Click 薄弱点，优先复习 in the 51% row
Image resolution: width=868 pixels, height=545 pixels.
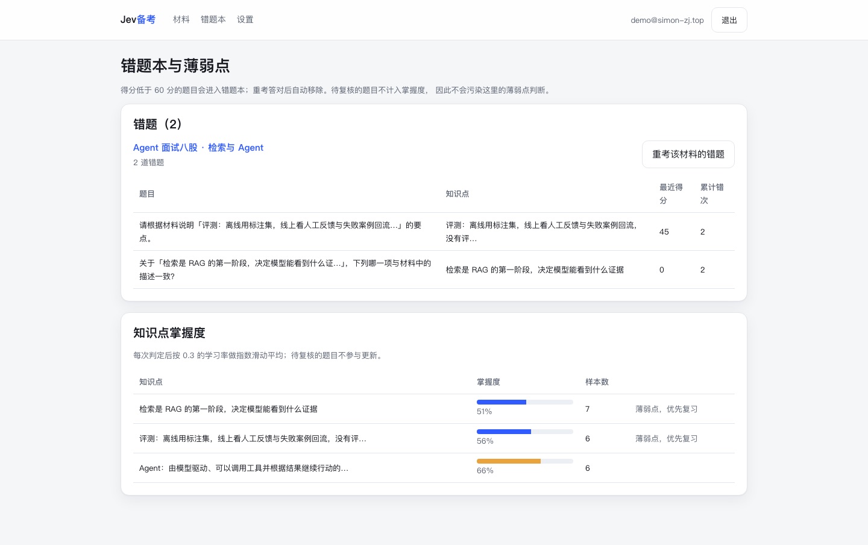coord(667,409)
